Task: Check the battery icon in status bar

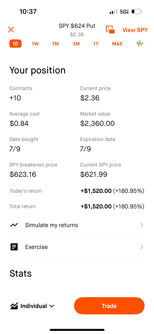Action: coord(136,11)
